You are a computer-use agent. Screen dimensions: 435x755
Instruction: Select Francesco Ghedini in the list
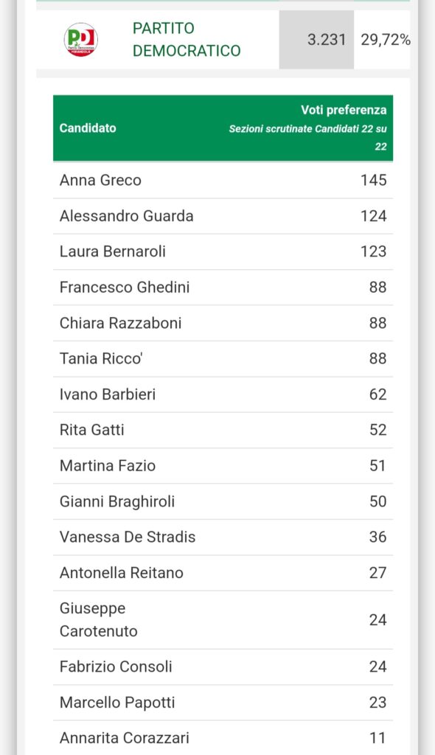(x=223, y=288)
